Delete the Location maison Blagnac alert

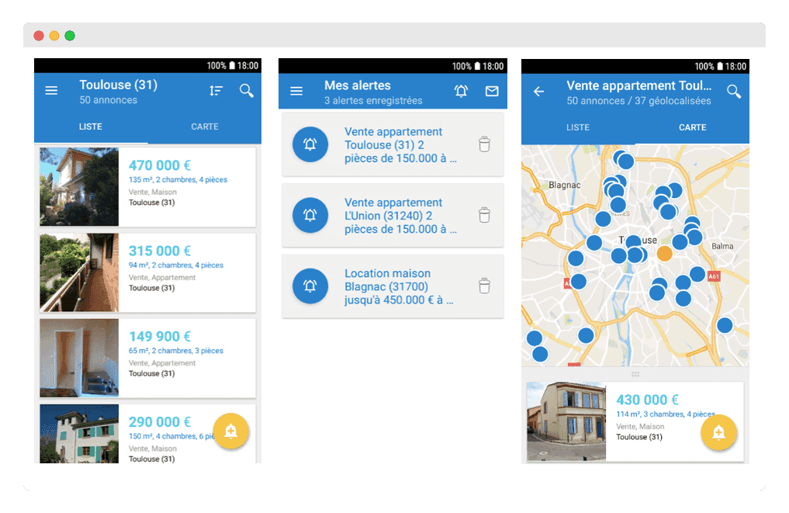click(x=484, y=286)
